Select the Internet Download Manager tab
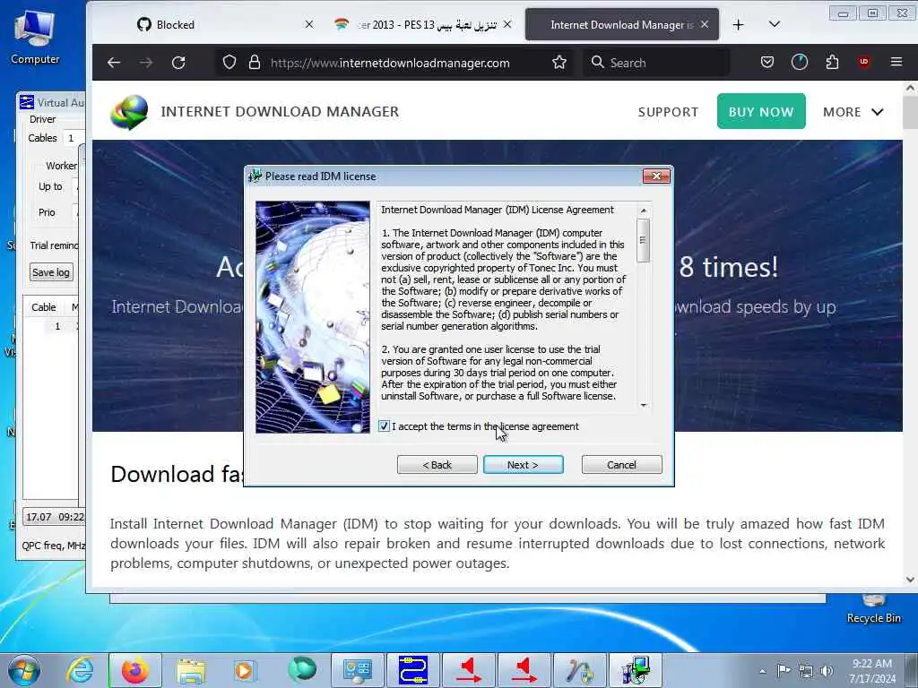 (620, 24)
